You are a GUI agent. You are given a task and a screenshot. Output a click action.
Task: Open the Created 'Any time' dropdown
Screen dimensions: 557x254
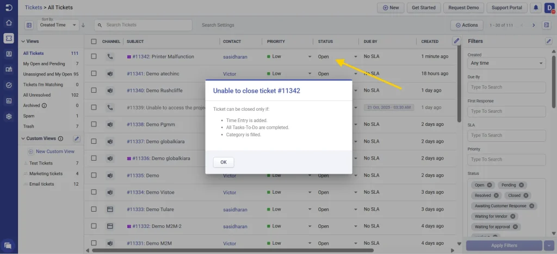pos(506,63)
